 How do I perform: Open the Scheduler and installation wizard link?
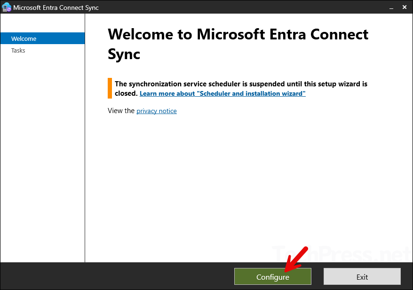point(222,93)
